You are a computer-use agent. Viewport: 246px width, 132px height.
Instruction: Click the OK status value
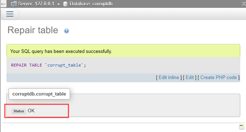pos(31,111)
